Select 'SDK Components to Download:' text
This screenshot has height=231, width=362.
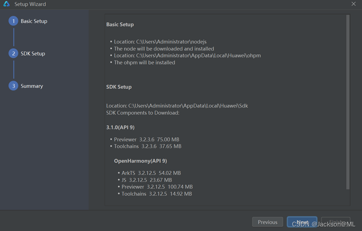143,113
